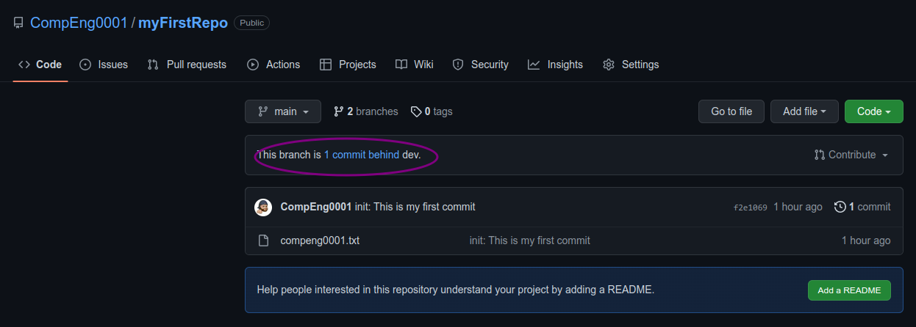Click the tag icon beside 0 tags
Viewport: 916px width, 327px height.
tap(416, 111)
